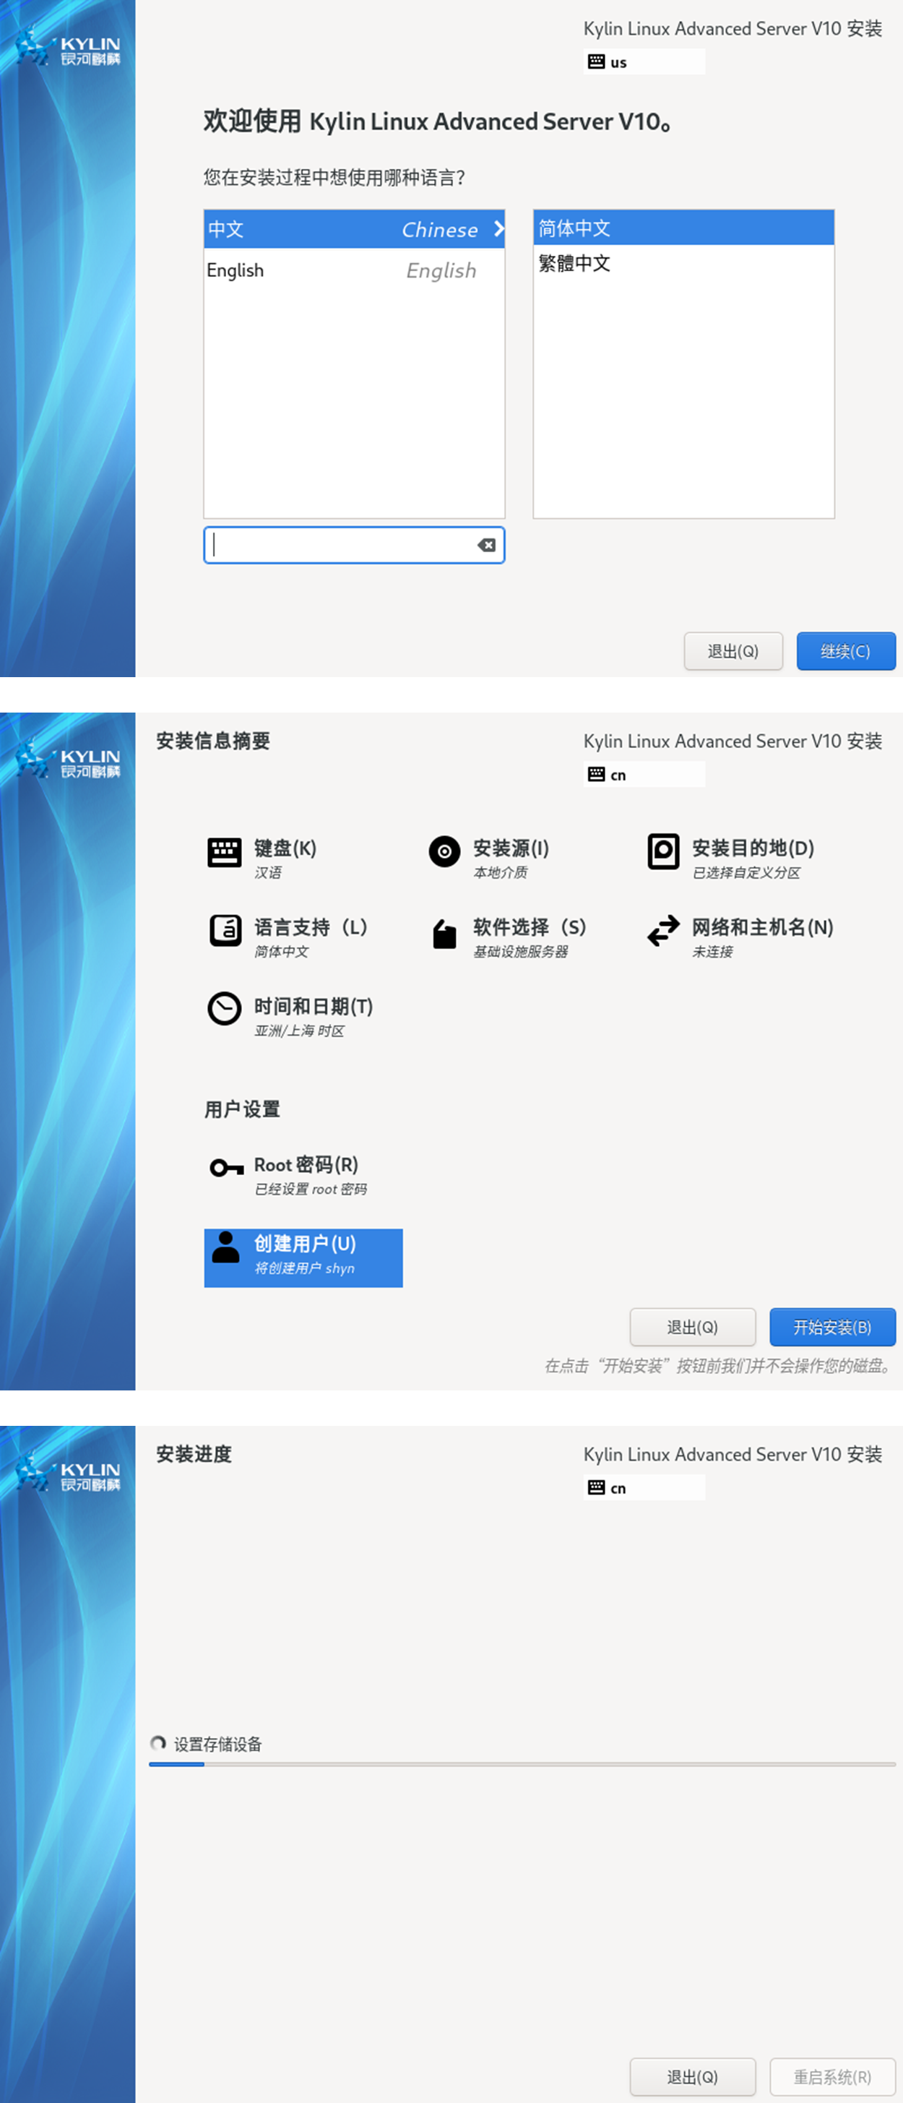Click the package icon for 软件选择(S)
Viewport: 903px width, 2103px height.
pos(444,933)
